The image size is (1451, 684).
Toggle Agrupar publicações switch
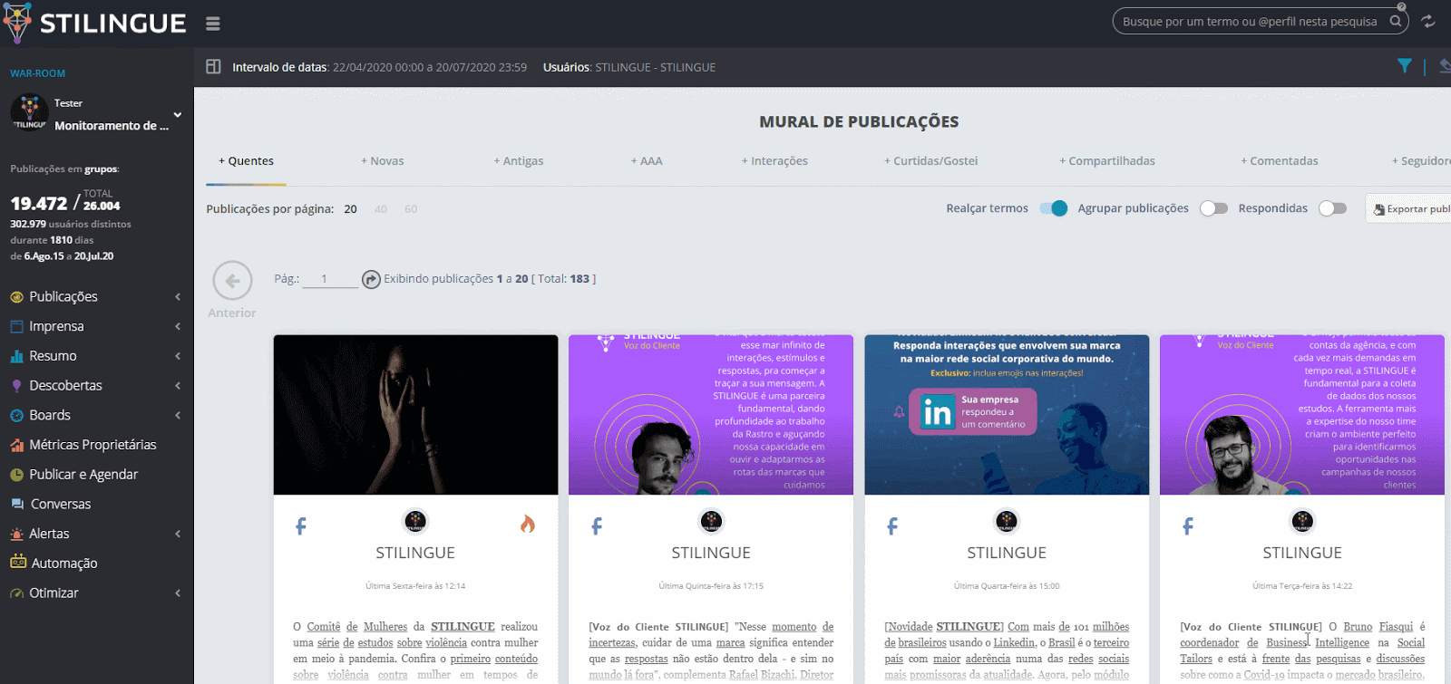click(1213, 208)
